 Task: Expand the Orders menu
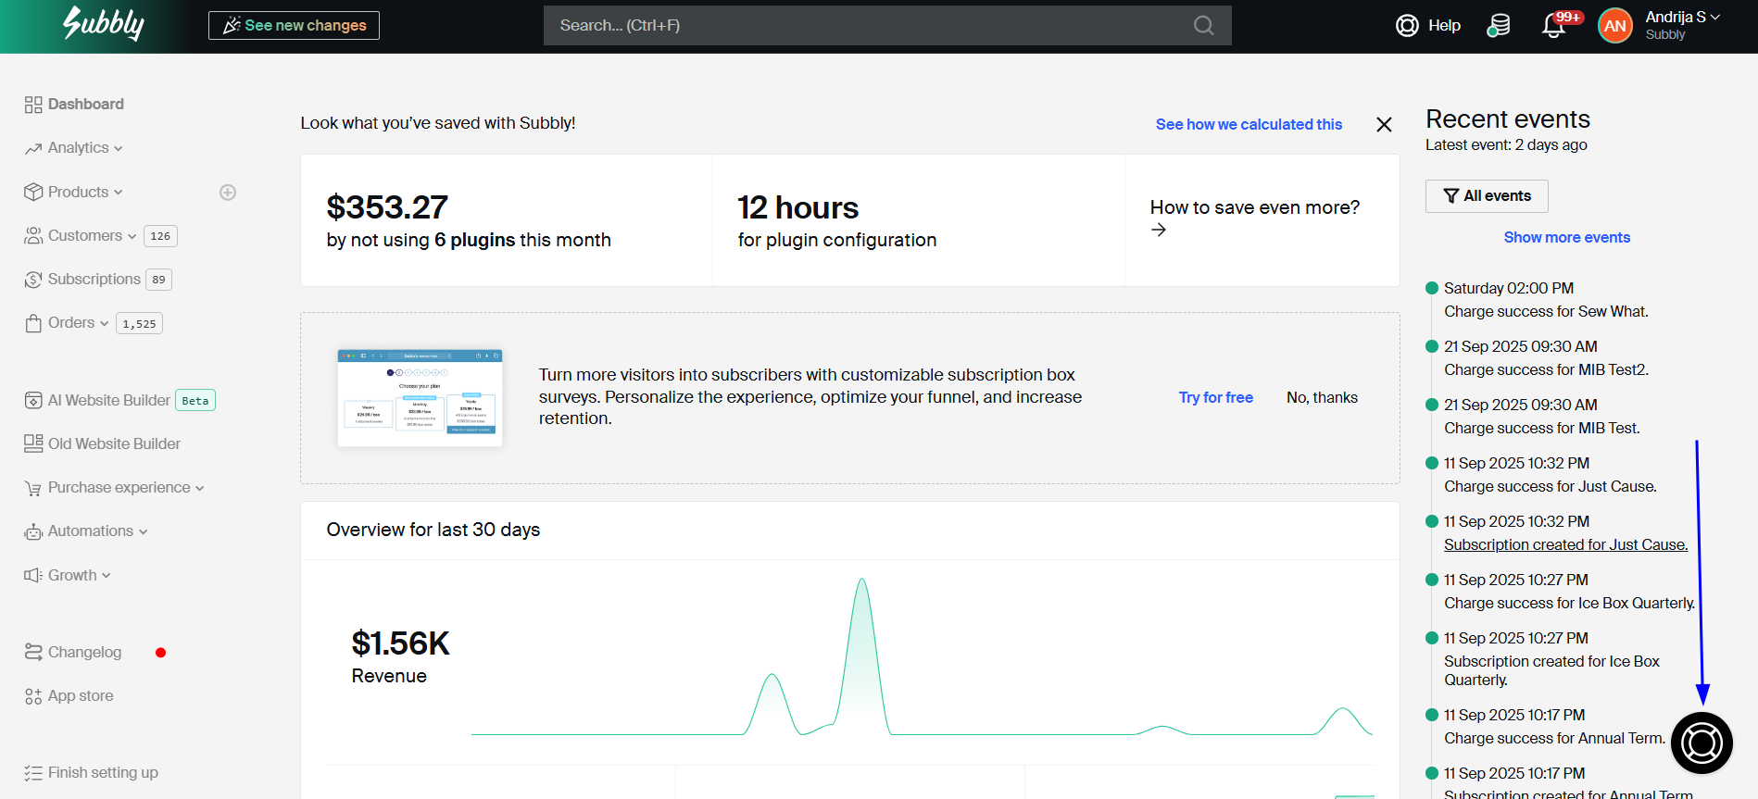pyautogui.click(x=104, y=323)
